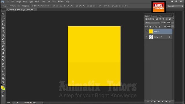
Task: Select the Rectangle shape tool
Action: [x=3, y=75]
